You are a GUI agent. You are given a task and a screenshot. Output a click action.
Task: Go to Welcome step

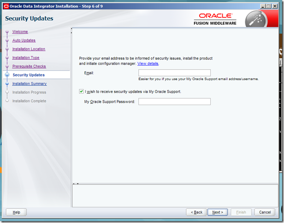[x=20, y=32]
